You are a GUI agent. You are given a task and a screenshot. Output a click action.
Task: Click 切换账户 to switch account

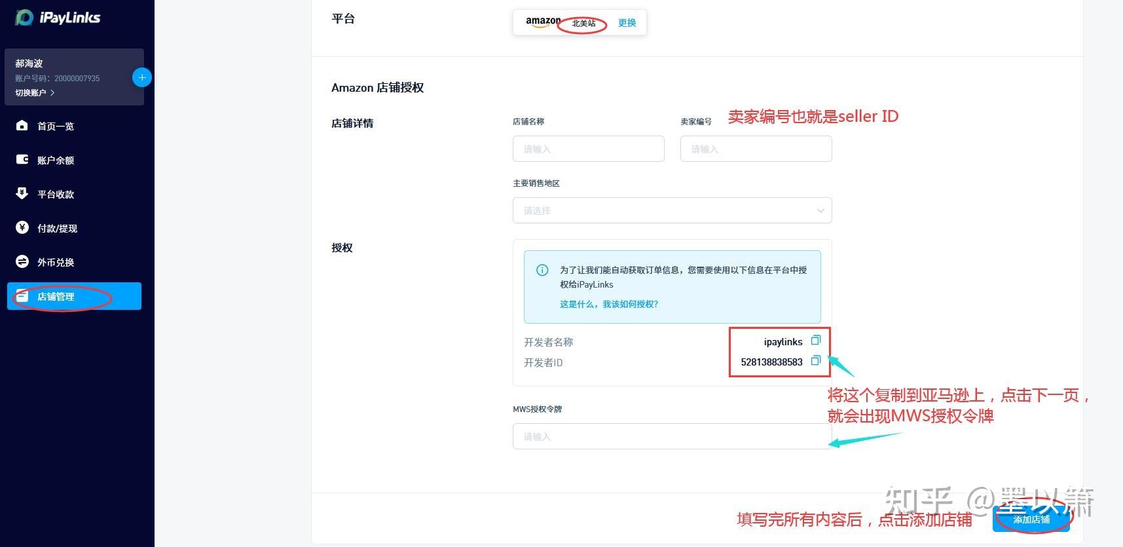pos(35,93)
